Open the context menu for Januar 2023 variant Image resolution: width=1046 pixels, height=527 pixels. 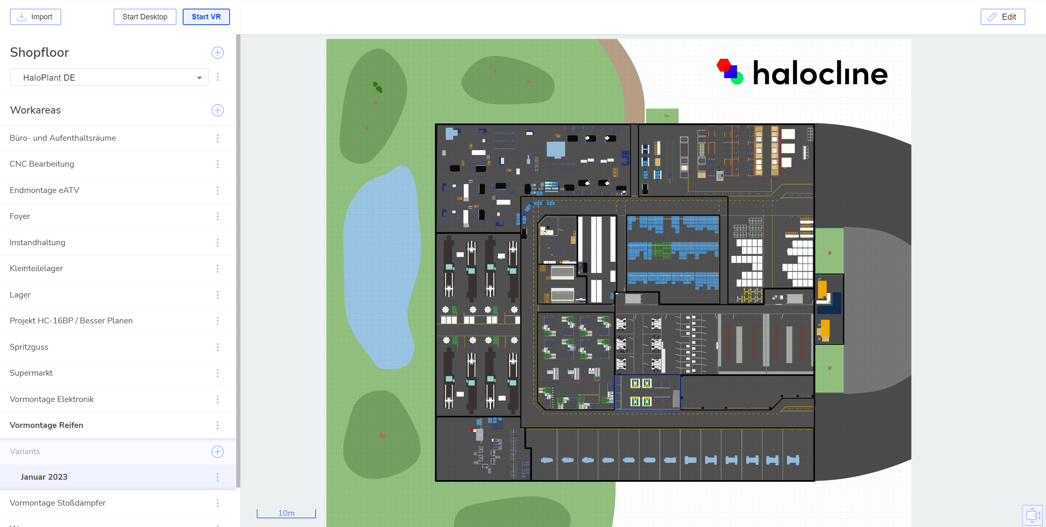(217, 477)
